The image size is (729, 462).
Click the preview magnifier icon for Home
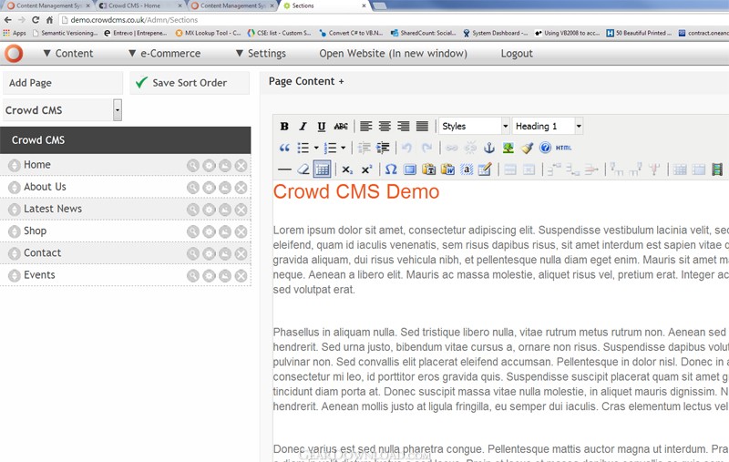[x=192, y=166]
